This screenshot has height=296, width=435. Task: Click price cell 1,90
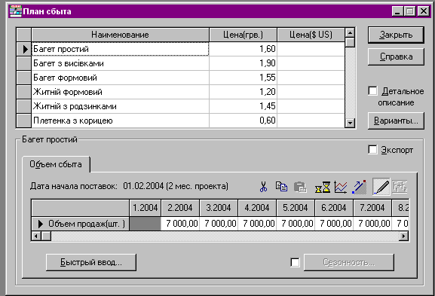[243, 63]
